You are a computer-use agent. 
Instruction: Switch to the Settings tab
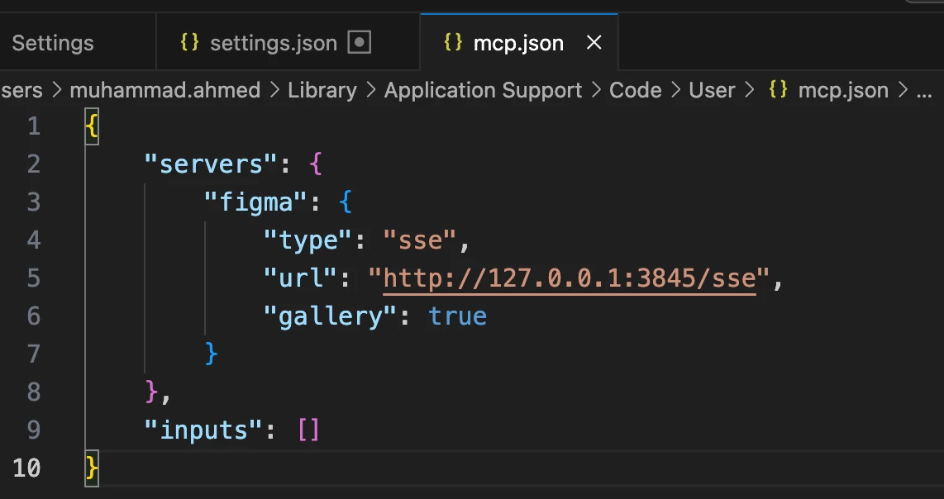click(53, 43)
